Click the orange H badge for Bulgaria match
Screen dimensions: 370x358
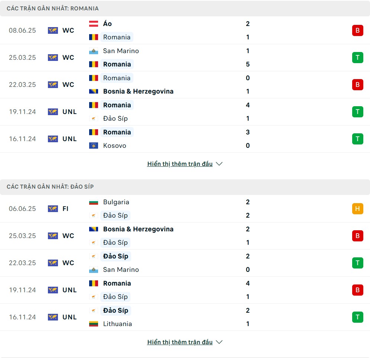tap(357, 209)
